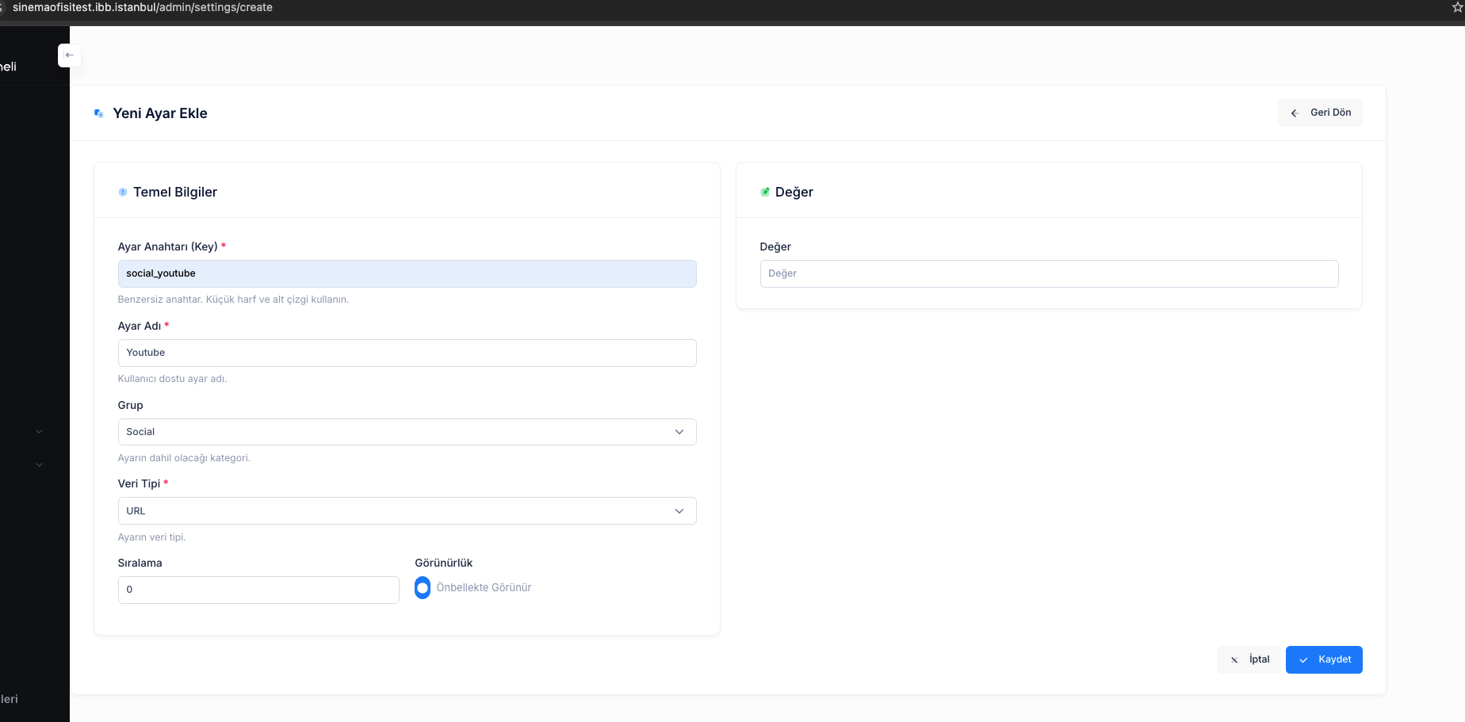Click the Benzersiz anahtar hint text
The height and width of the screenshot is (722, 1465).
[x=233, y=300]
